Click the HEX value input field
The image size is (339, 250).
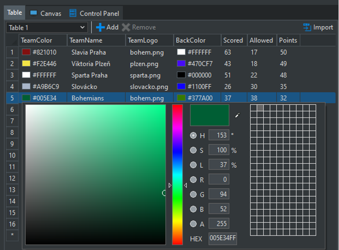click(x=222, y=239)
